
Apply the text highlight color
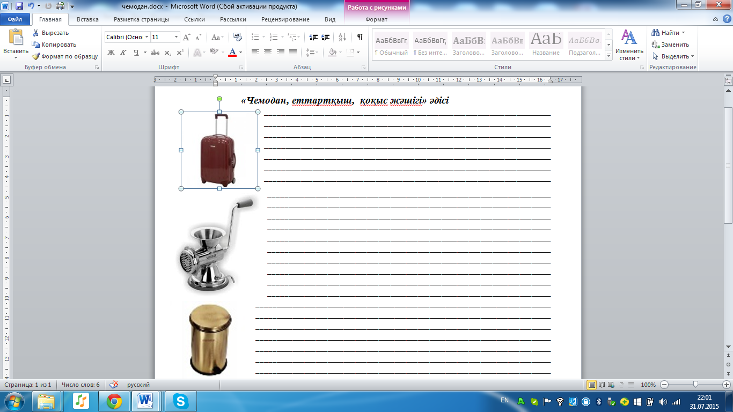tap(214, 53)
